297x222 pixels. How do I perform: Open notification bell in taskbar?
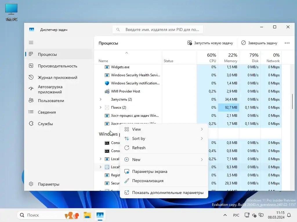289,215
